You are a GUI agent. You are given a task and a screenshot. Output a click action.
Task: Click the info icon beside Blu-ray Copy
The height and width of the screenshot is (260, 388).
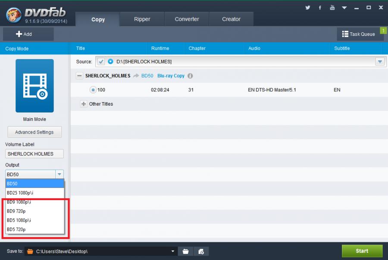point(190,76)
